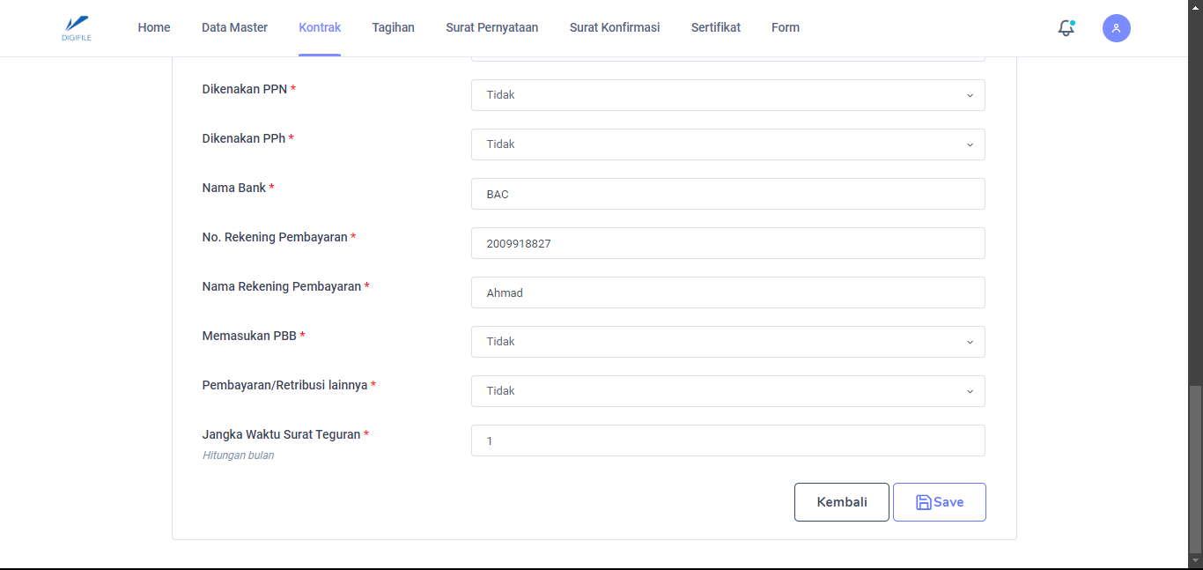Expand the Memasukan PBB dropdown
Image resolution: width=1203 pixels, height=570 pixels.
tap(727, 342)
